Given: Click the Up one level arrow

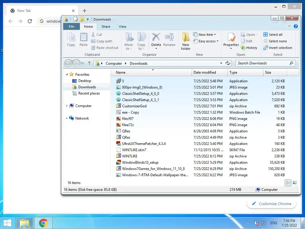Looking at the screenshot, I should coord(89,63).
